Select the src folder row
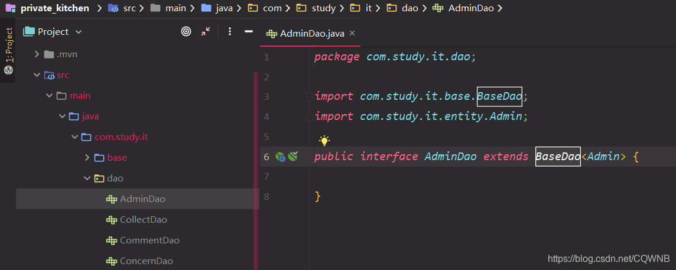The image size is (676, 270). tap(138, 75)
